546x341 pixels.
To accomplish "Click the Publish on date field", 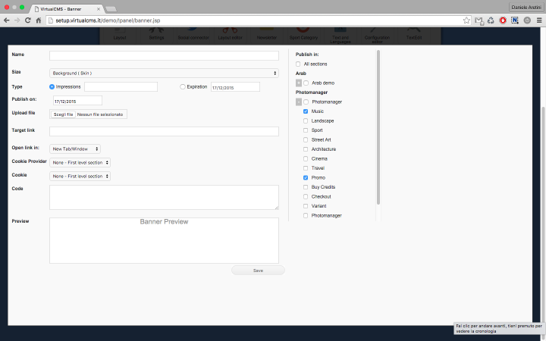I will click(77, 101).
